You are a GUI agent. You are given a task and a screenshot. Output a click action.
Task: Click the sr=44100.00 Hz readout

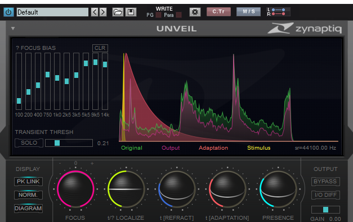coord(315,148)
